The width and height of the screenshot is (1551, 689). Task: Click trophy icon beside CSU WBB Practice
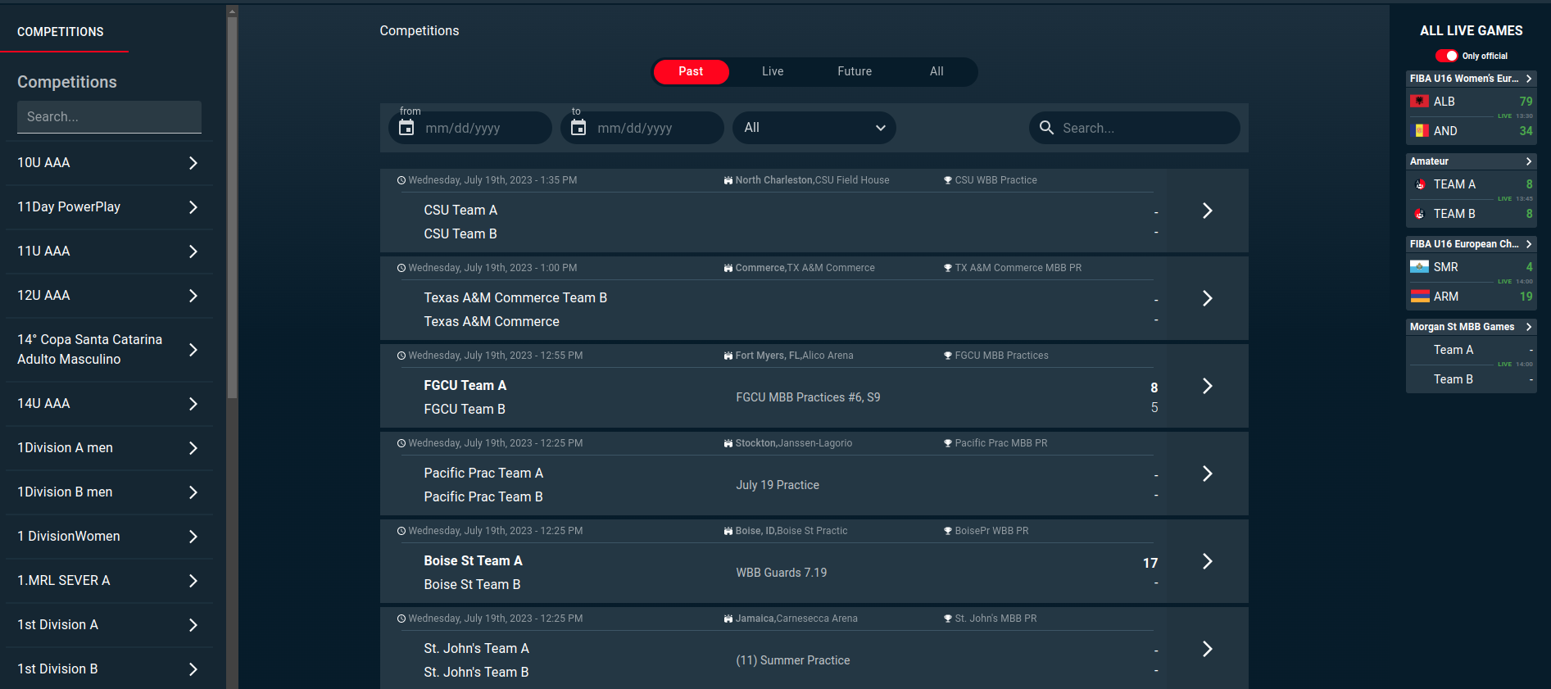[948, 180]
